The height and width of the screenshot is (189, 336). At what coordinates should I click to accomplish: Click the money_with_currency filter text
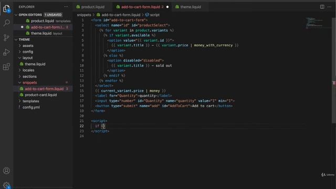pyautogui.click(x=213, y=45)
